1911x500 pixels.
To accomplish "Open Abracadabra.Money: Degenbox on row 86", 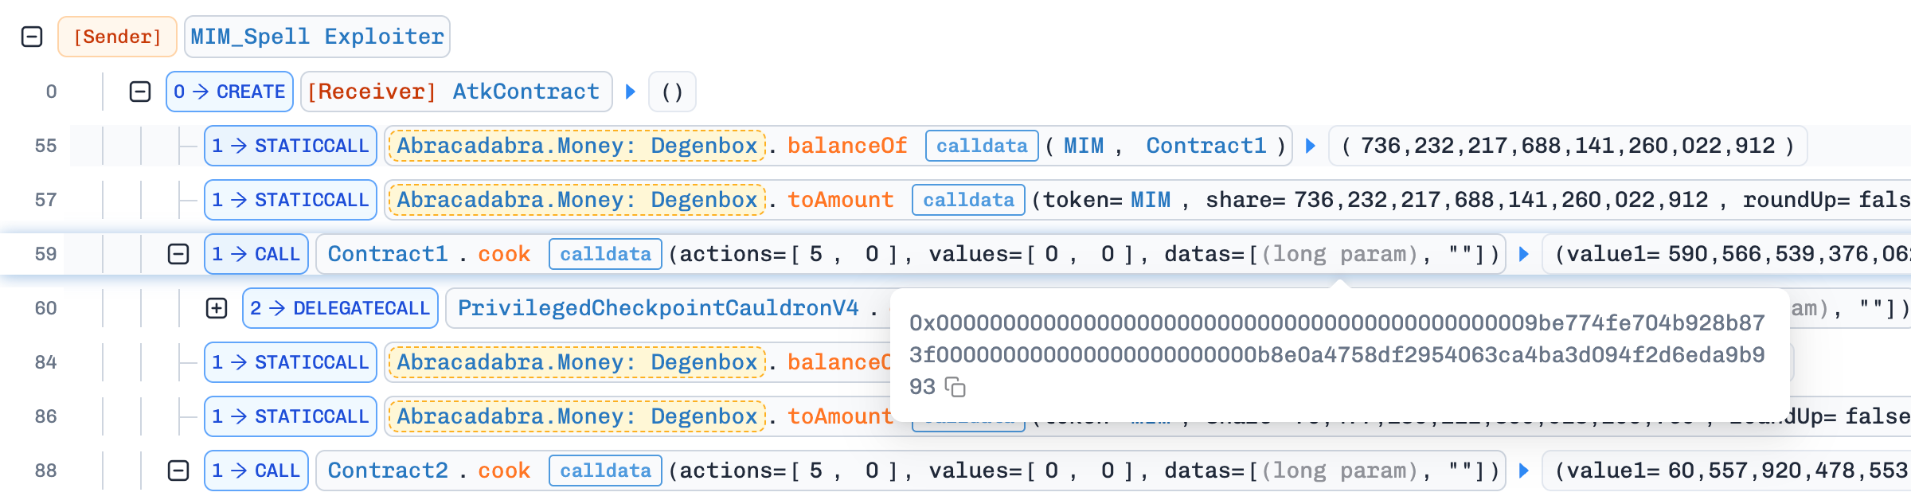I will 576,416.
